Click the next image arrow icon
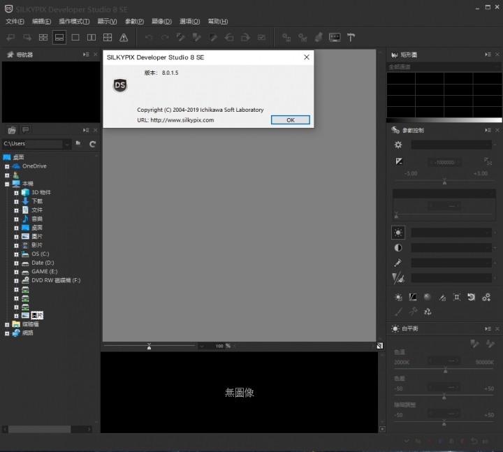Image resolution: width=503 pixels, height=452 pixels. [27, 38]
